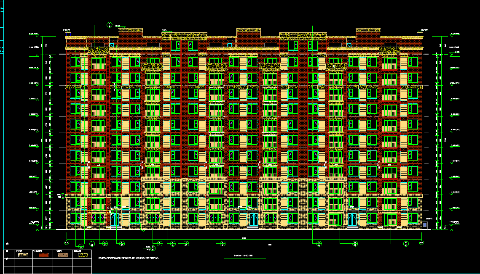Pick the brown stippled legend swatch
Viewport: 480px width, 274px height.
(63, 254)
